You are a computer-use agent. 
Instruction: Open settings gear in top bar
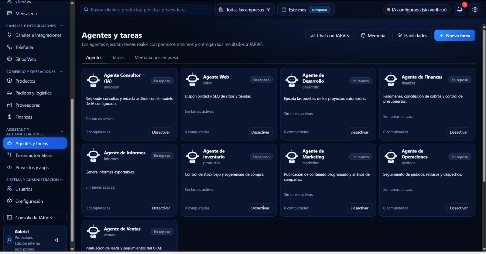(x=475, y=9)
